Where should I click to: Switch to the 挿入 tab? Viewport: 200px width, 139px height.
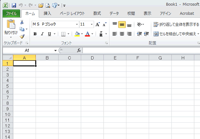pyautogui.click(x=47, y=13)
